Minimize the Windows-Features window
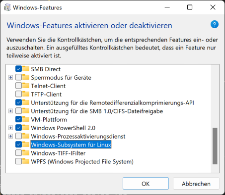225x195 pixels. [167, 7]
